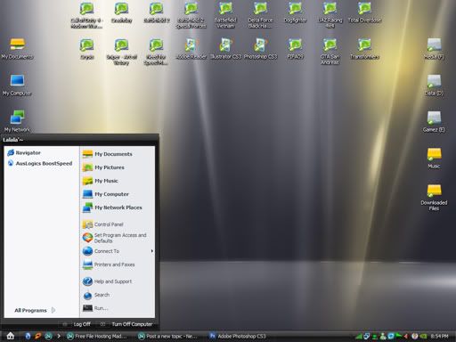Open Help and Support
Screen dimensions: 456x342
118,281
